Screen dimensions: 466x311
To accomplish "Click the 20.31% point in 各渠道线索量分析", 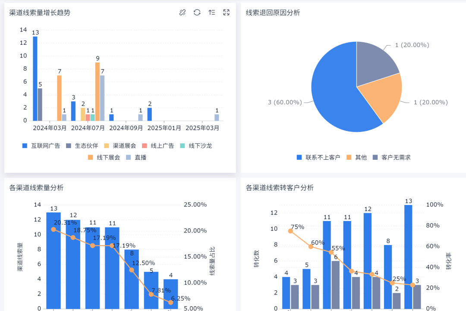I will click(54, 229).
